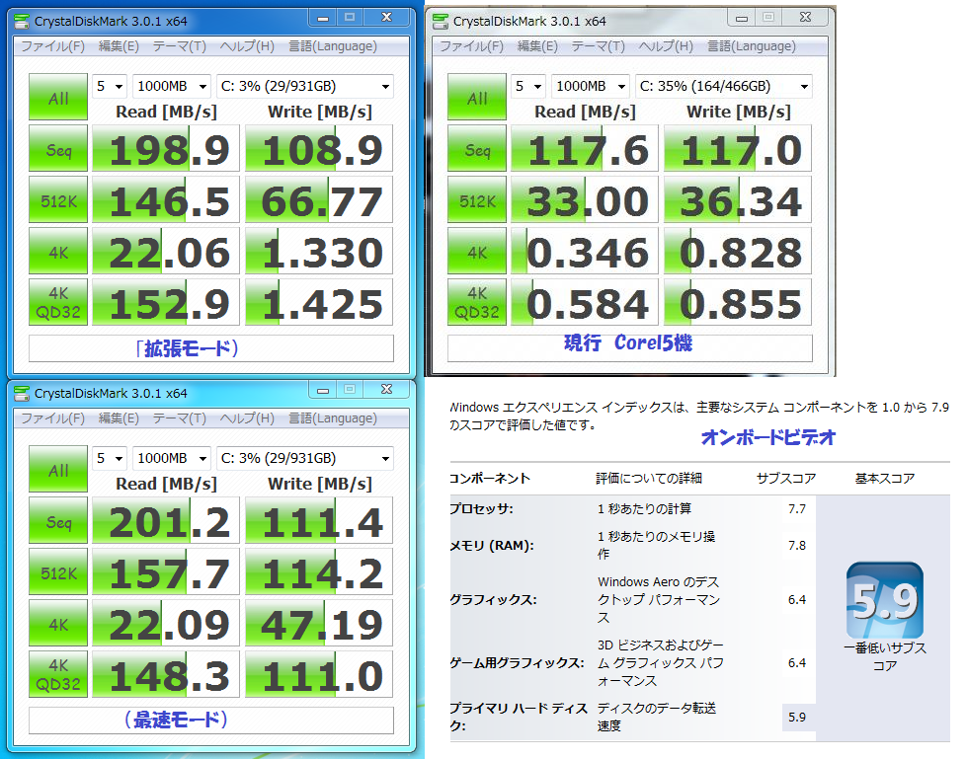967x759 pixels.
Task: Open 編集(E) menu in 最速モード window
Action: point(119,418)
